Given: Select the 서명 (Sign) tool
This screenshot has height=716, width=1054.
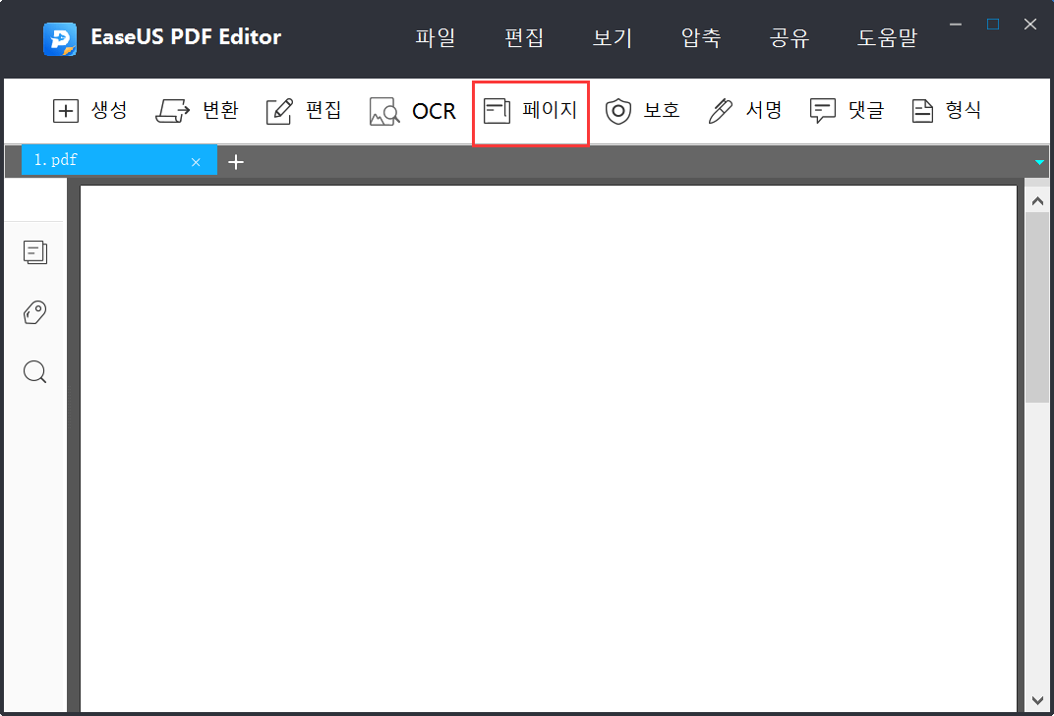Looking at the screenshot, I should 745,111.
